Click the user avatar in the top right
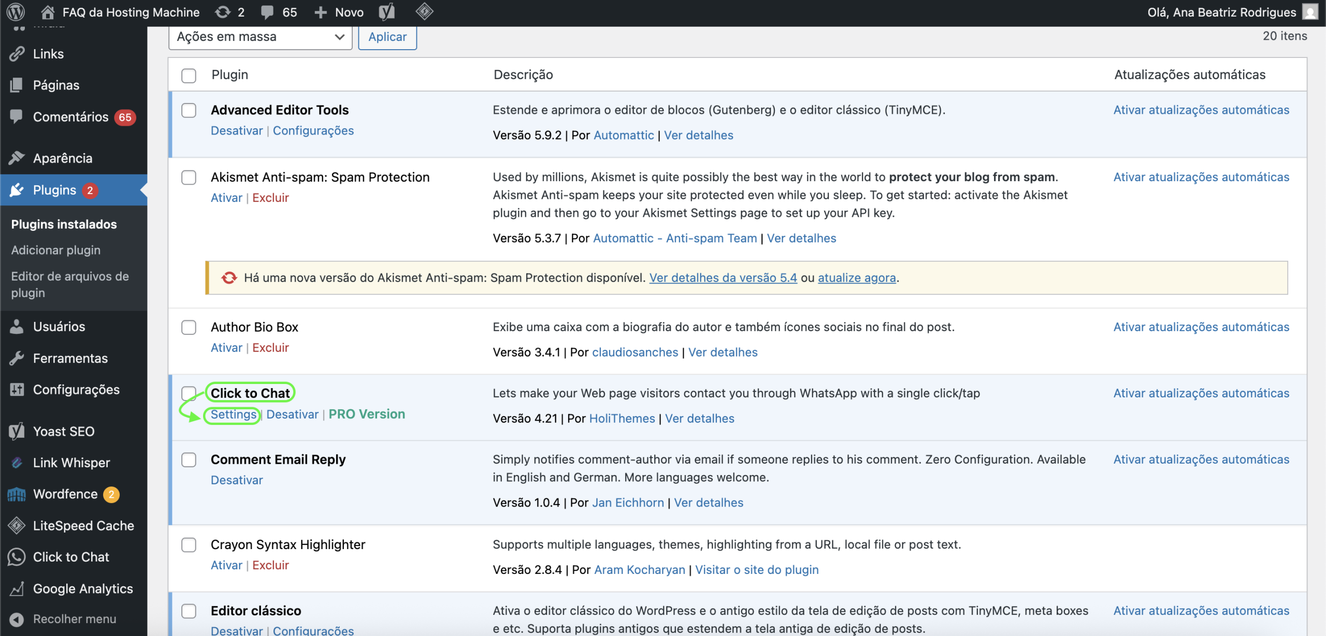The height and width of the screenshot is (636, 1326). point(1310,12)
